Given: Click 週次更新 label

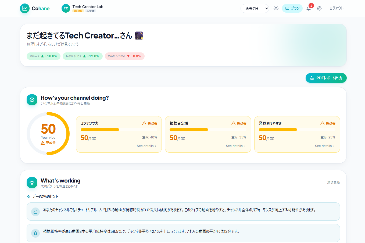Looking at the screenshot, I should (x=334, y=183).
